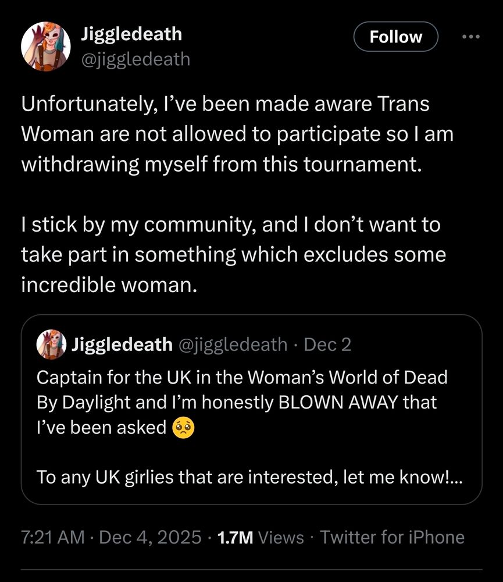Click the @jiggledeath handle under the main name
The height and width of the screenshot is (582, 503).
[134, 59]
